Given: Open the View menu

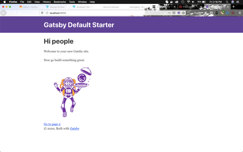Looking at the screenshot, I should pyautogui.click(x=37, y=2).
